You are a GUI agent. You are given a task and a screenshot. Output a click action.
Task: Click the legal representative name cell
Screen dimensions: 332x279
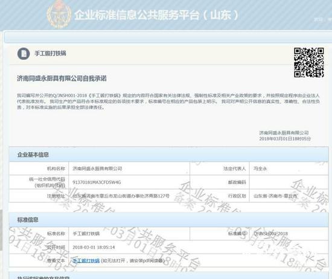coord(289,168)
